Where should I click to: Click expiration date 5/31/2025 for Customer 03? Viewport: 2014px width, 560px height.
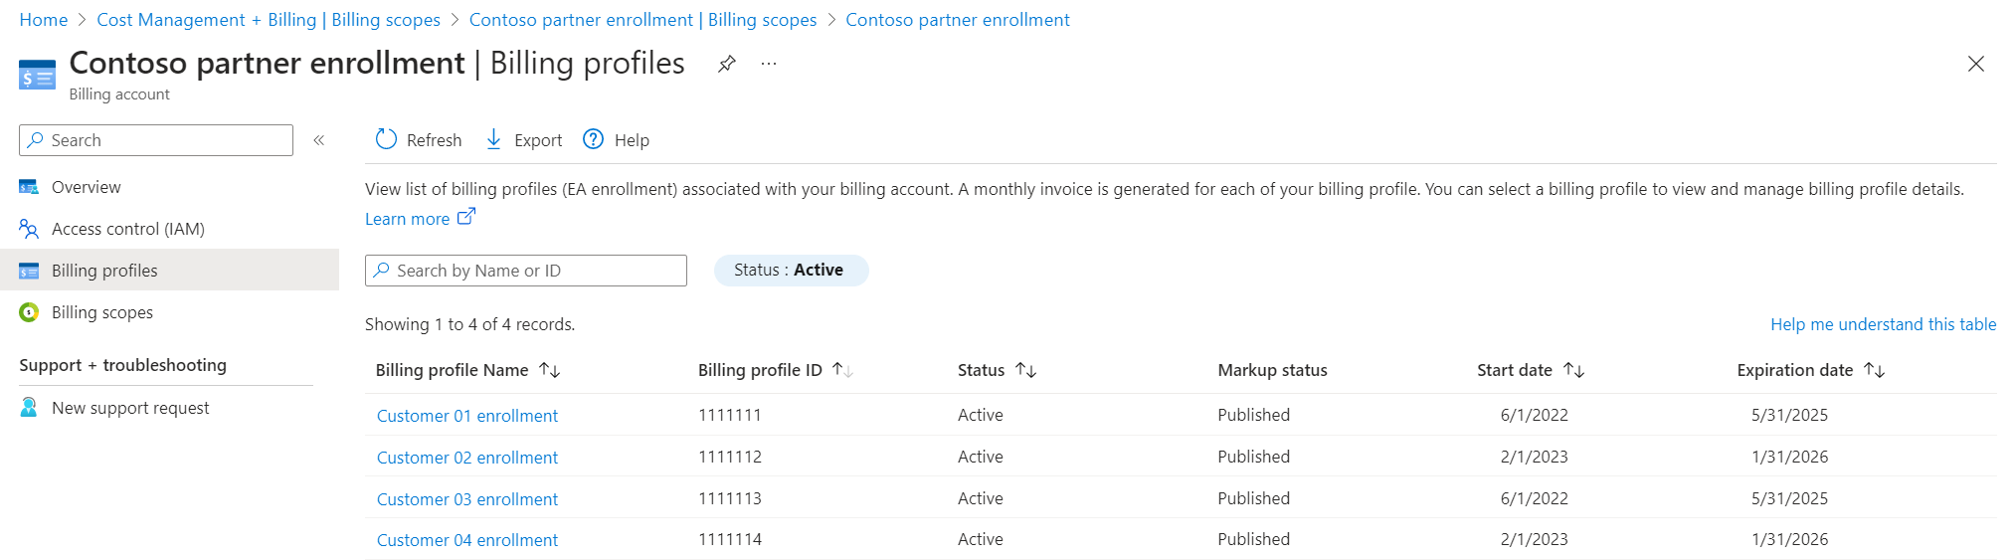click(x=1789, y=498)
